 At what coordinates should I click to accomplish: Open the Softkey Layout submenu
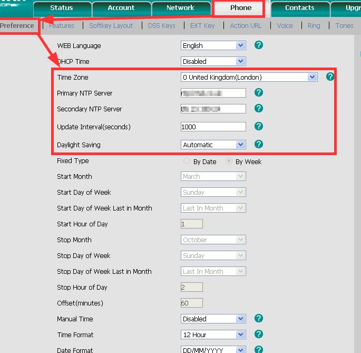pyautogui.click(x=111, y=26)
